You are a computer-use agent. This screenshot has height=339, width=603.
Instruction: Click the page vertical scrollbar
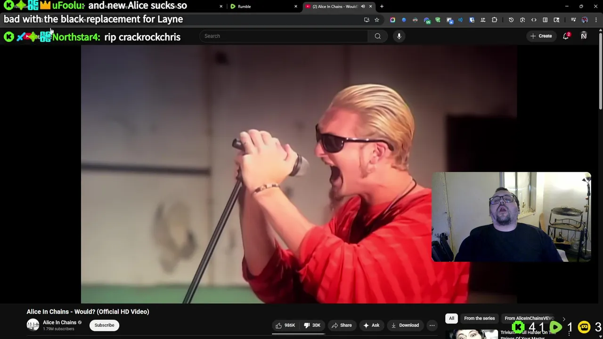pos(600,71)
